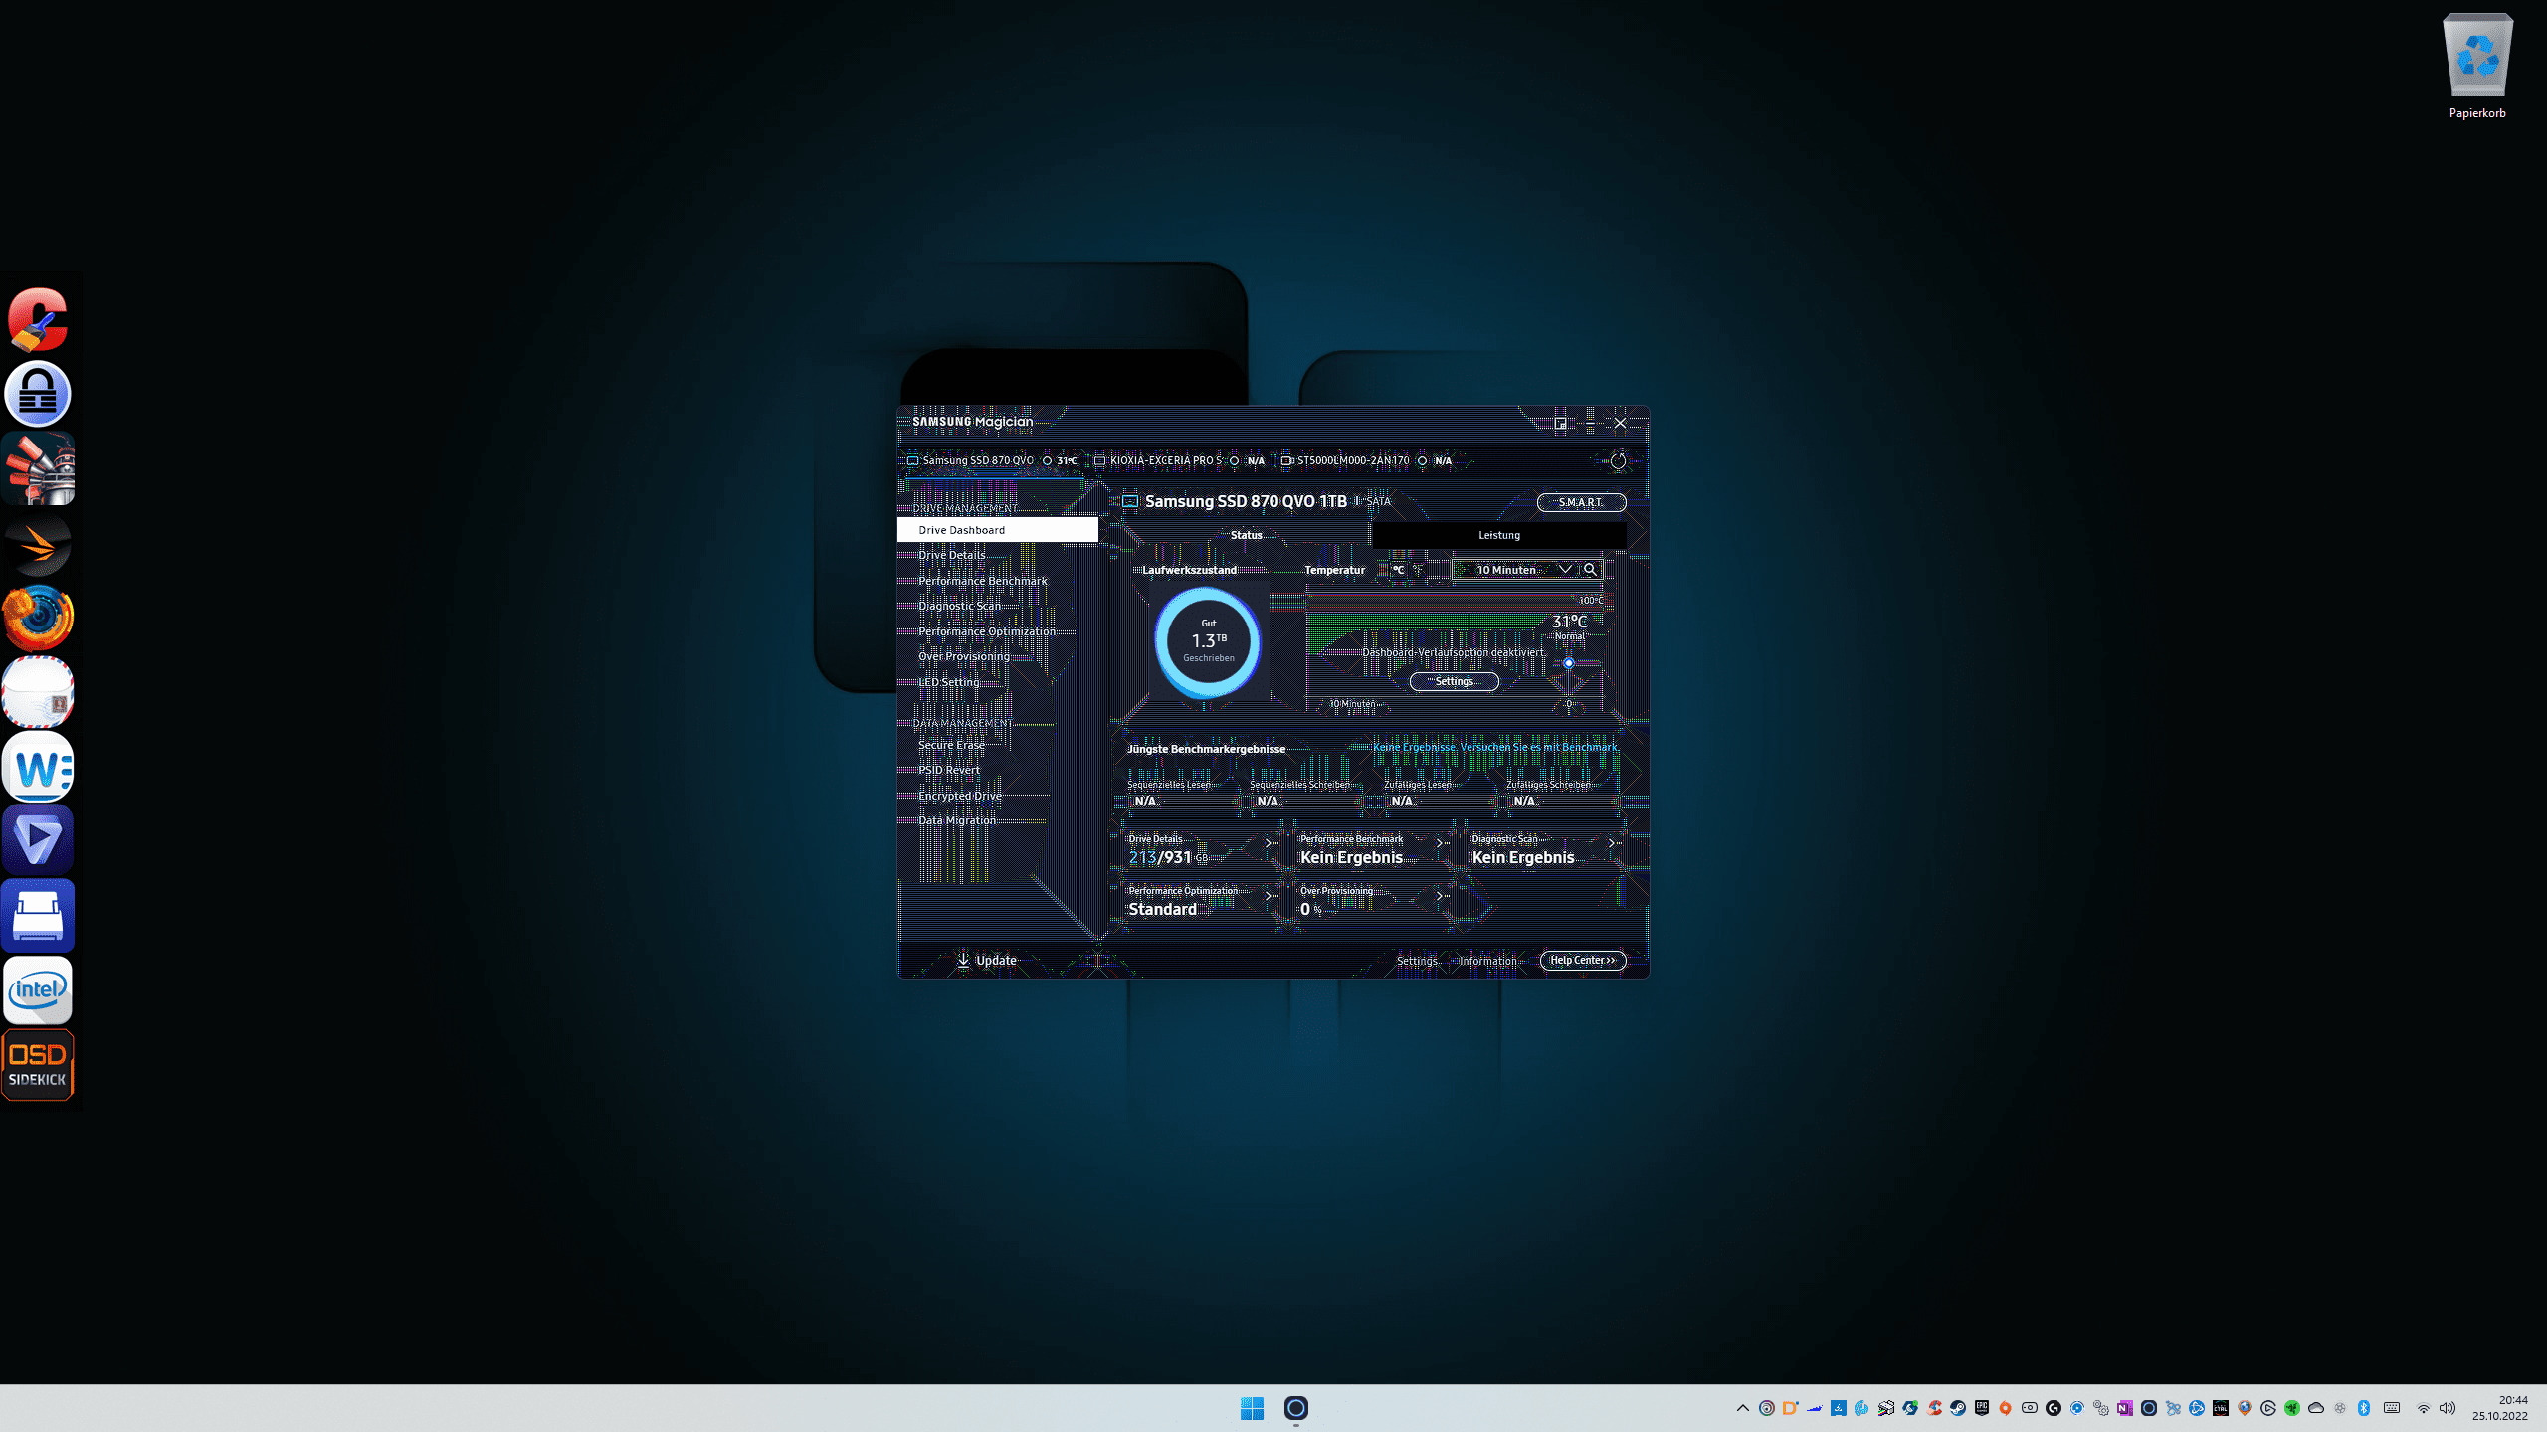This screenshot has width=2547, height=1432.
Task: Open the blue W word processor dock icon
Action: point(38,768)
